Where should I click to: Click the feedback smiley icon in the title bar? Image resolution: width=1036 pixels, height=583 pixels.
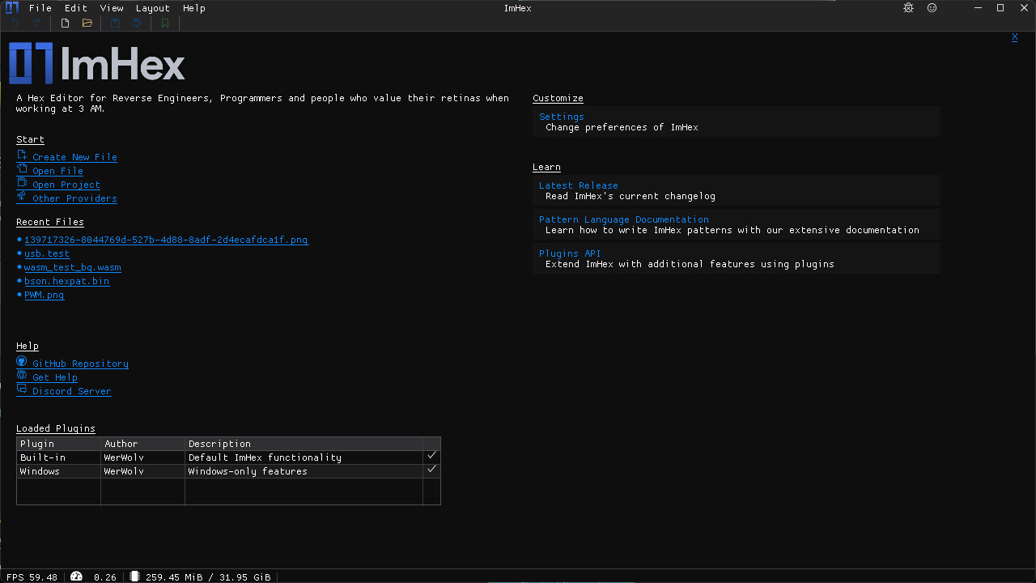pos(932,7)
